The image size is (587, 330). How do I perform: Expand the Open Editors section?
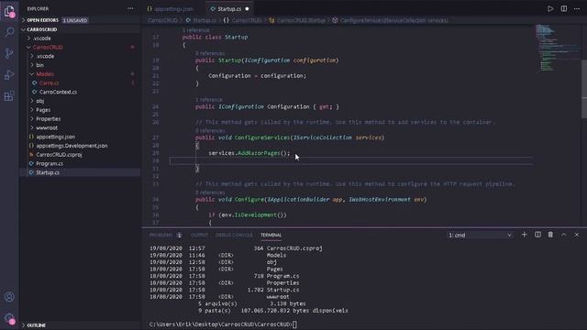click(80, 20)
